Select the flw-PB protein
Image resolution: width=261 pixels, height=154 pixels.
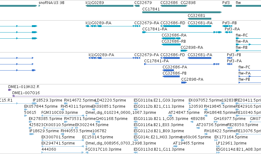click(250, 83)
